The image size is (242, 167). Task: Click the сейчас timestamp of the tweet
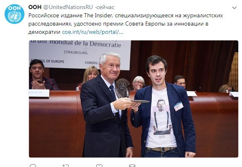[105, 7]
